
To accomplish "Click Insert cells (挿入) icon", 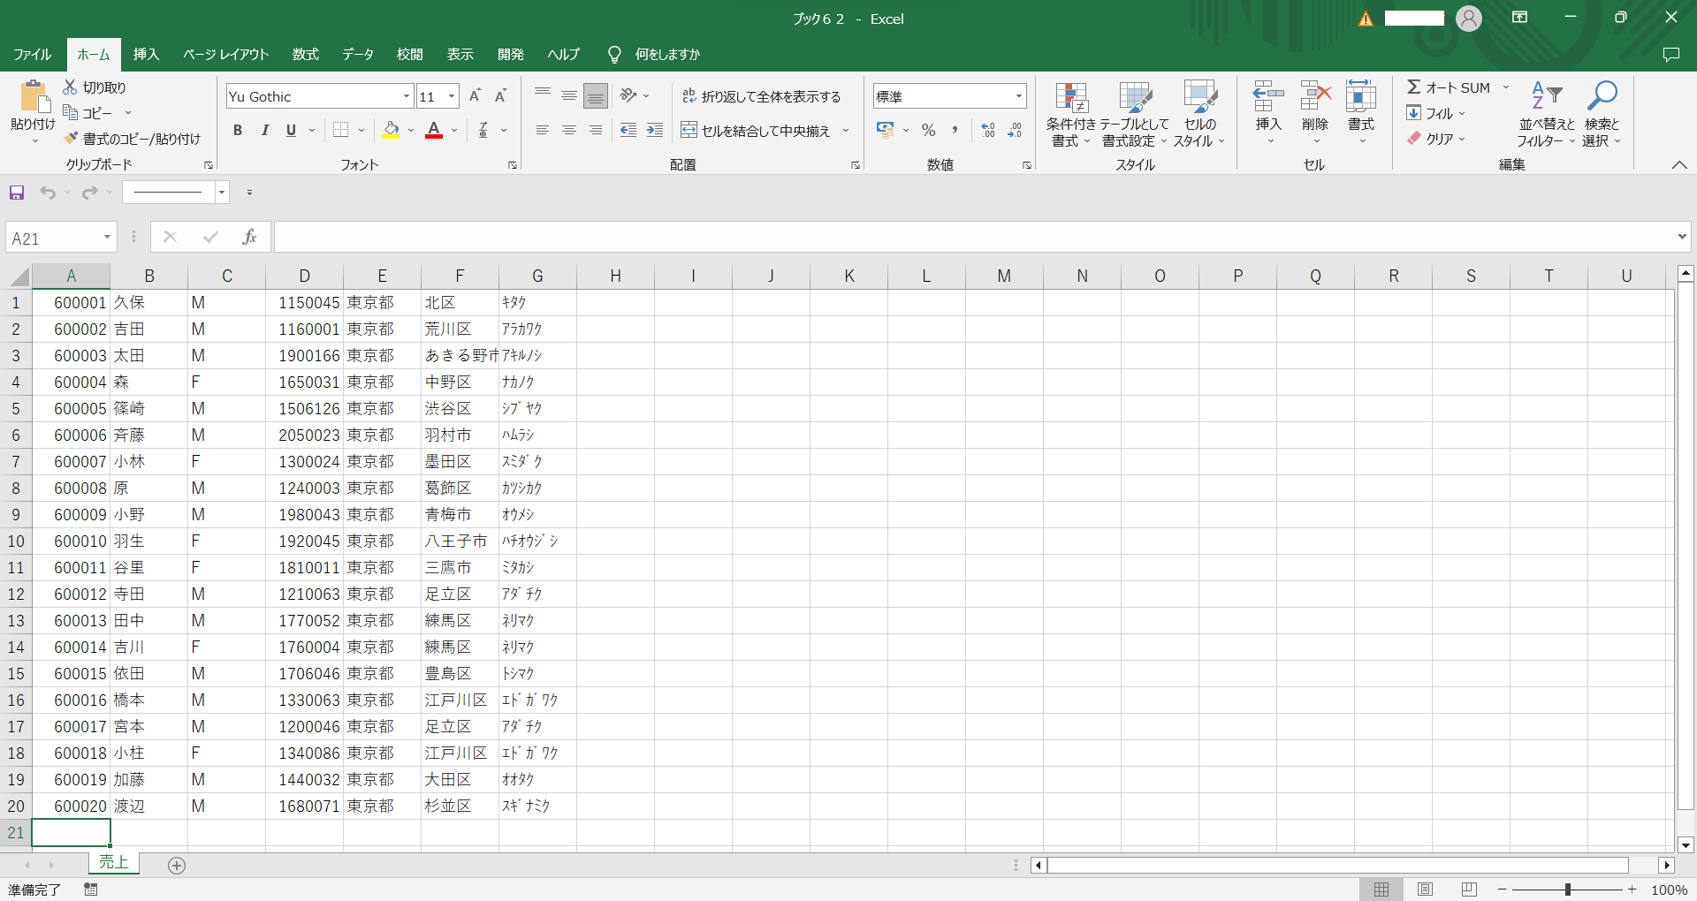I will pos(1268,96).
